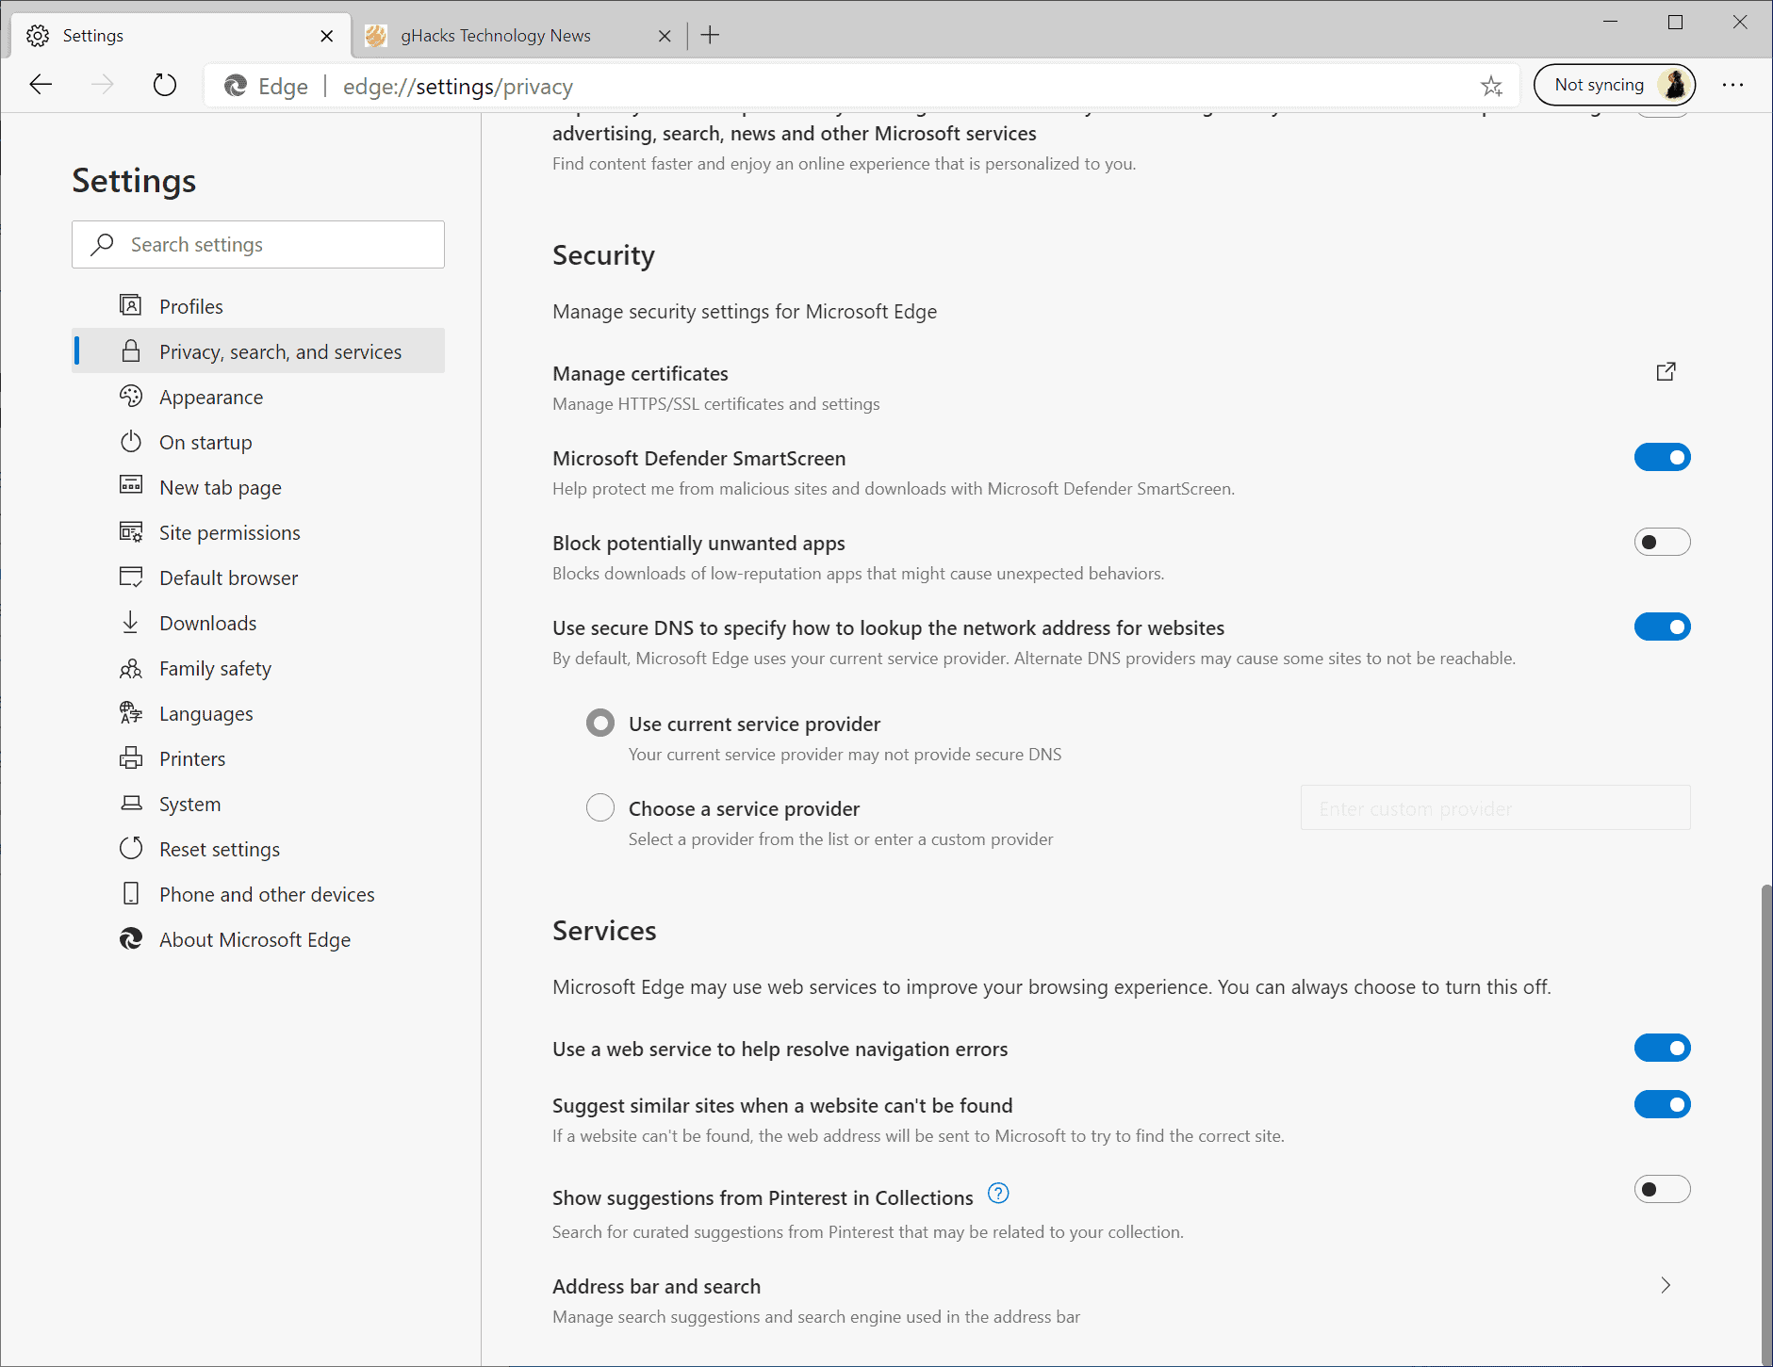The image size is (1773, 1367).
Task: Click the Appearance palette icon
Action: pyautogui.click(x=131, y=396)
